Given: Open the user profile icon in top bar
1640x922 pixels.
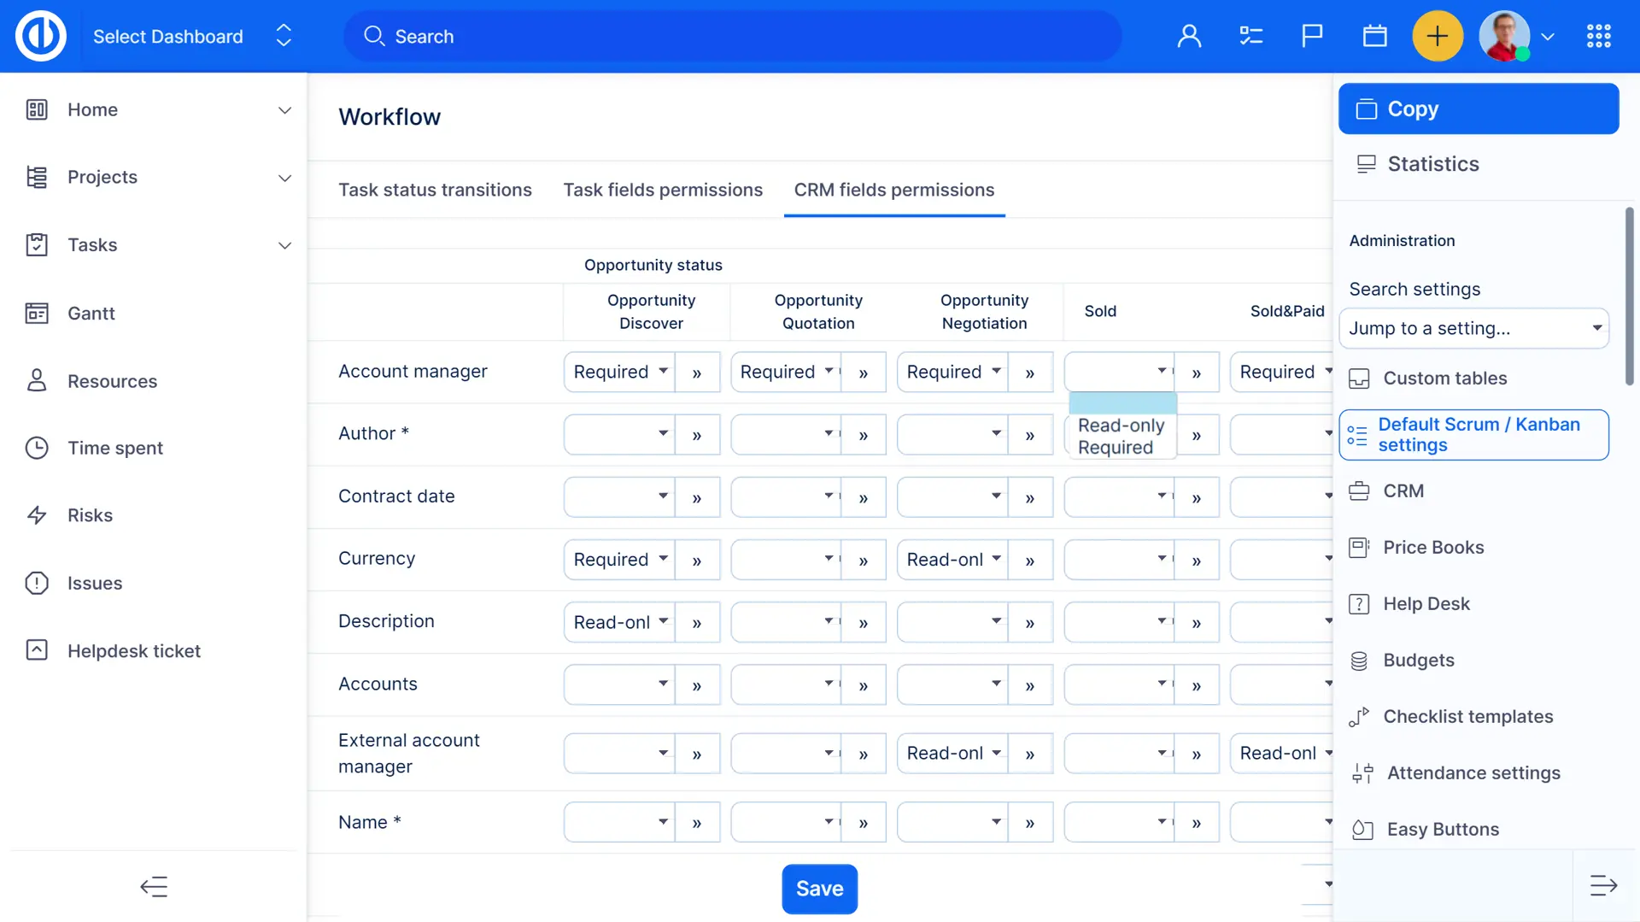Looking at the screenshot, I should (x=1189, y=36).
